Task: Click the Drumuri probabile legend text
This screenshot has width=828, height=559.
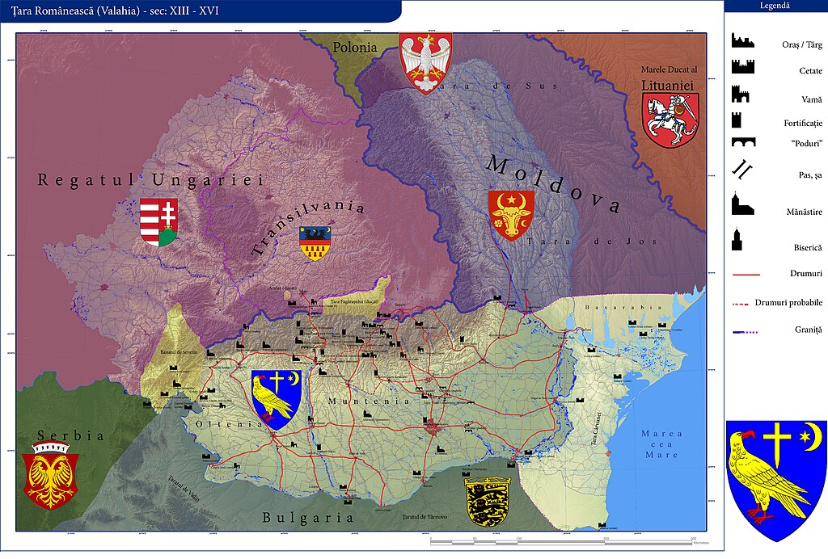Action: 788,303
